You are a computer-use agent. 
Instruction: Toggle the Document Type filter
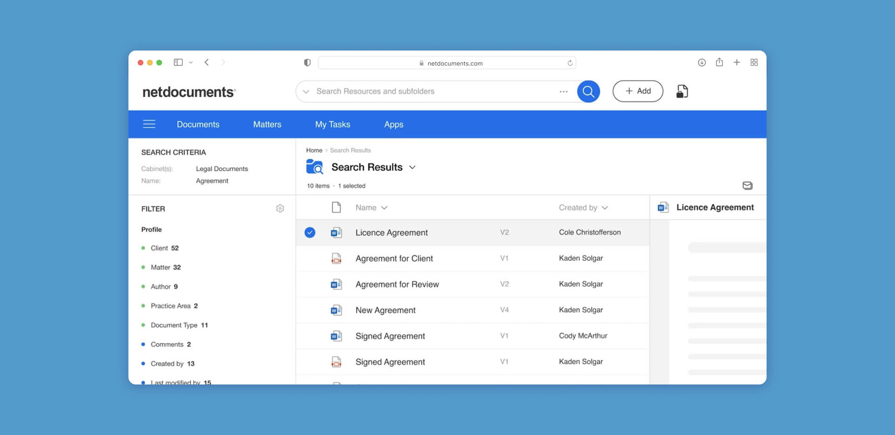tap(174, 325)
